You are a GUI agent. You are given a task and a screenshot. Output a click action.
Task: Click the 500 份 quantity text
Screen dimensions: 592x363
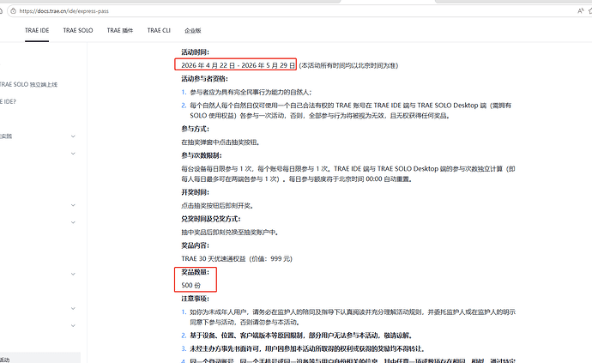pyautogui.click(x=191, y=285)
